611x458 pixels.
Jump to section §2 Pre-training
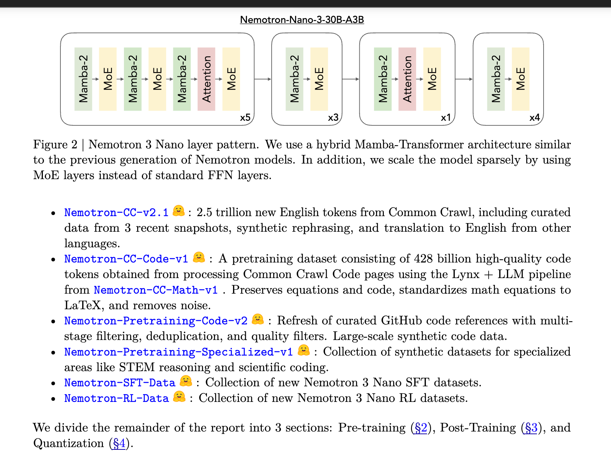(x=420, y=428)
